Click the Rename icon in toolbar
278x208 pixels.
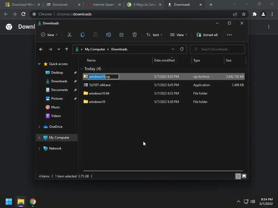109,35
